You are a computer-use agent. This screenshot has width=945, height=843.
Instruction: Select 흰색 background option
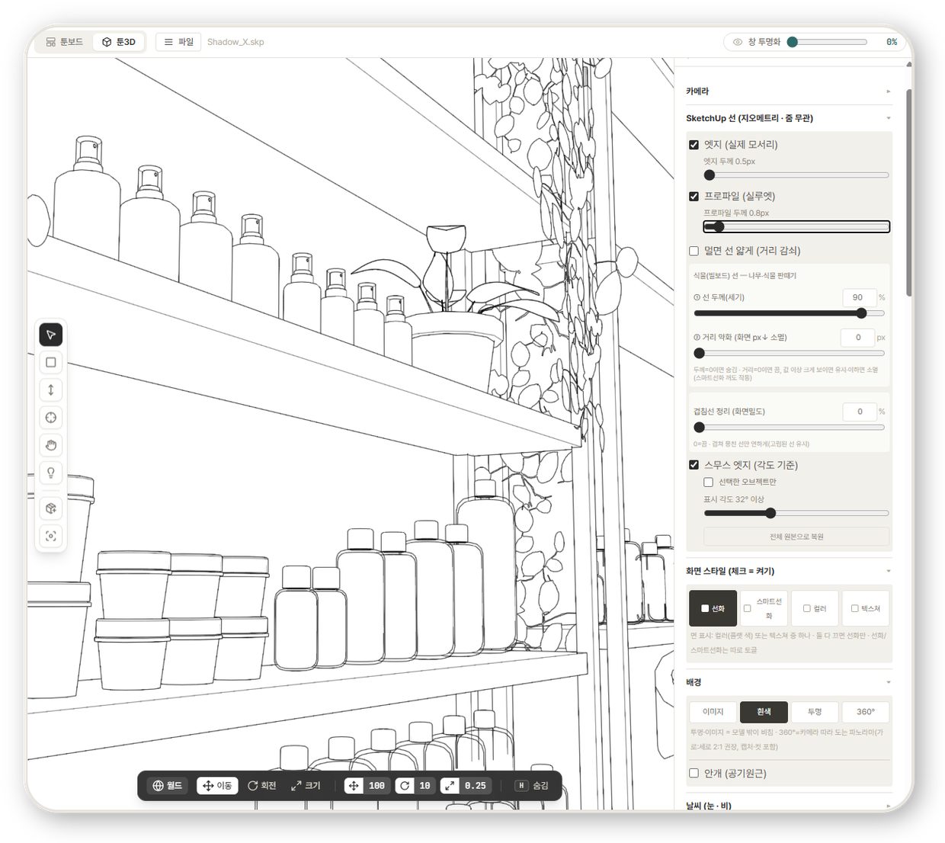764,712
